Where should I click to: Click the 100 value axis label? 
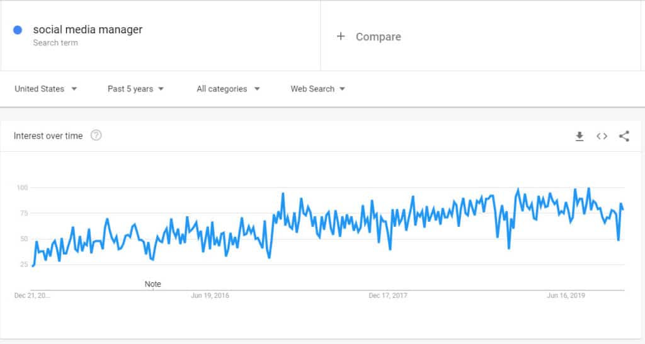(x=22, y=188)
